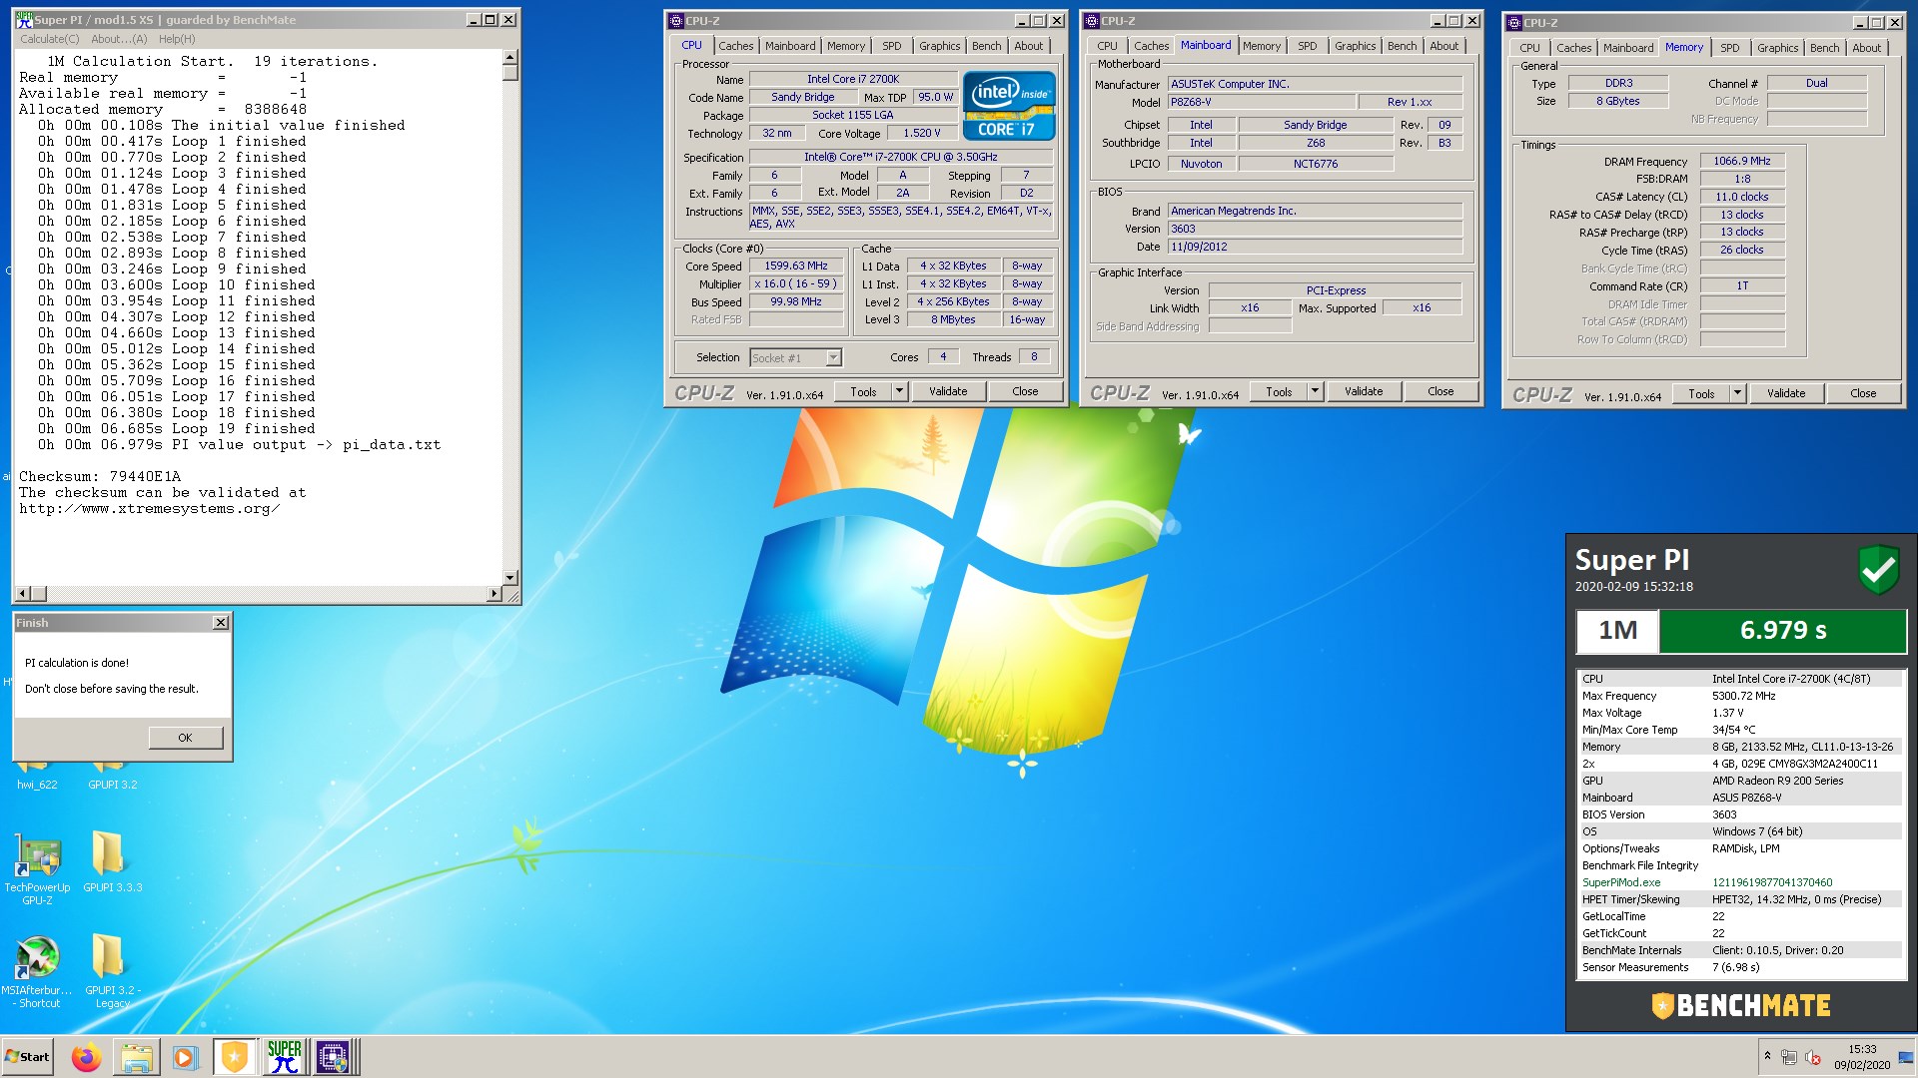The height and width of the screenshot is (1078, 1918).
Task: Click Validate in first CPU-Z window
Action: [948, 391]
